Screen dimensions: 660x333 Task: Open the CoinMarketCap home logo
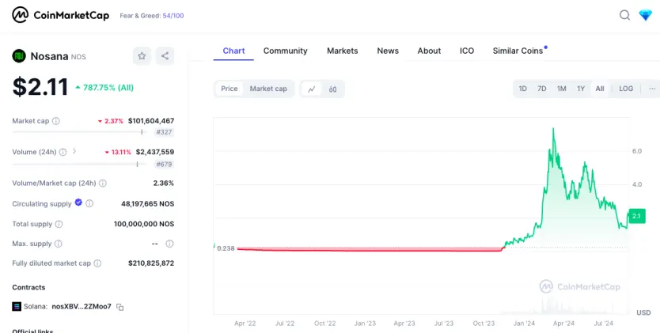click(x=61, y=15)
